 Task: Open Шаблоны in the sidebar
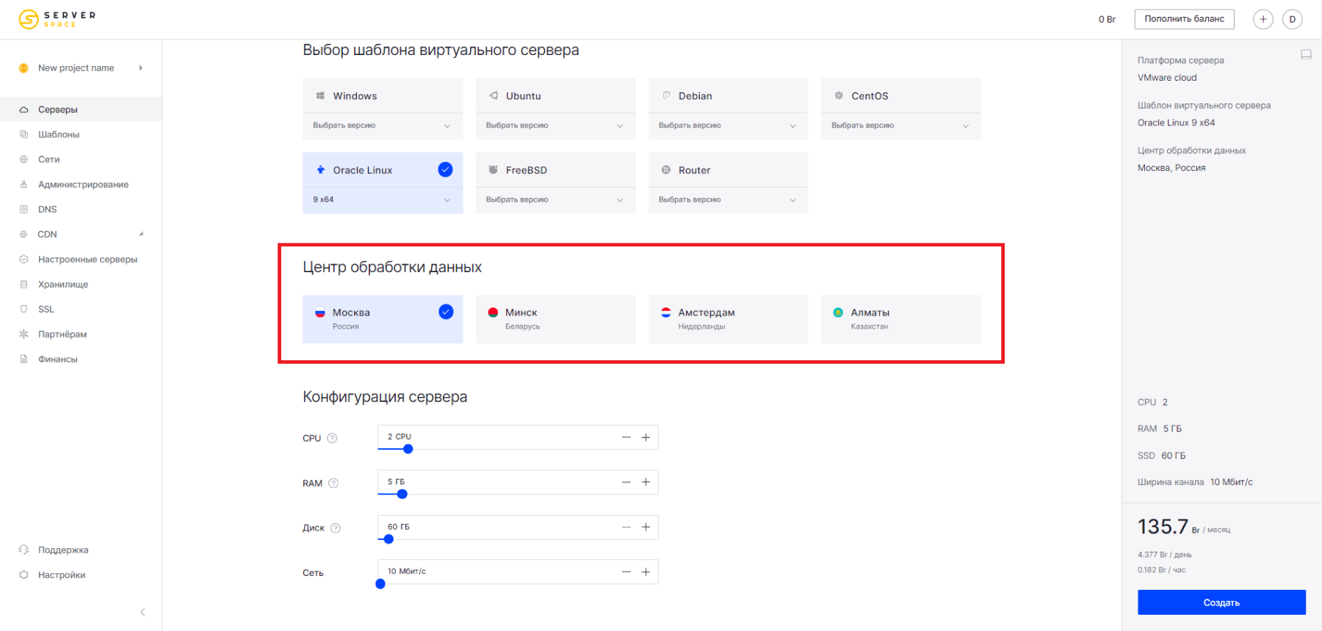(81, 134)
